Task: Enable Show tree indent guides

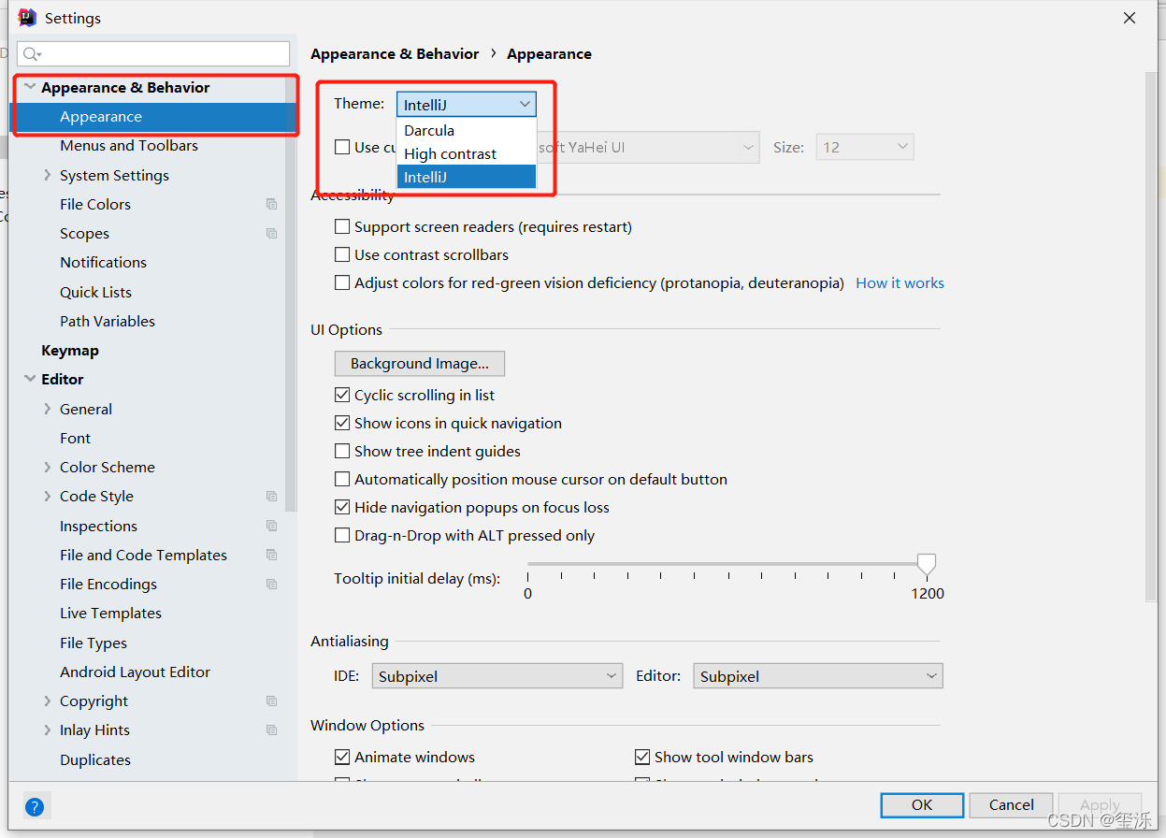Action: click(342, 451)
